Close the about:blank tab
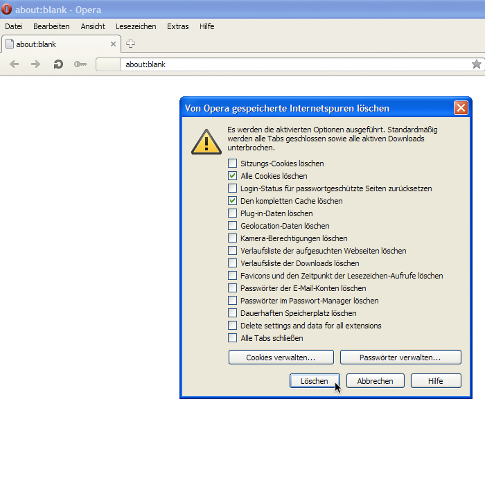This screenshot has height=485, width=485. [x=113, y=44]
